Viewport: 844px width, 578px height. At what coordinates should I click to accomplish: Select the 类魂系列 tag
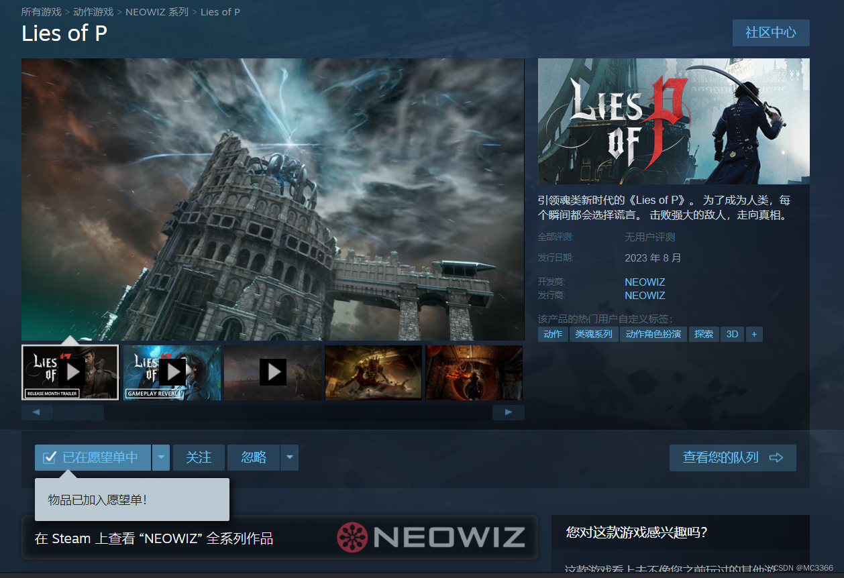pyautogui.click(x=594, y=334)
